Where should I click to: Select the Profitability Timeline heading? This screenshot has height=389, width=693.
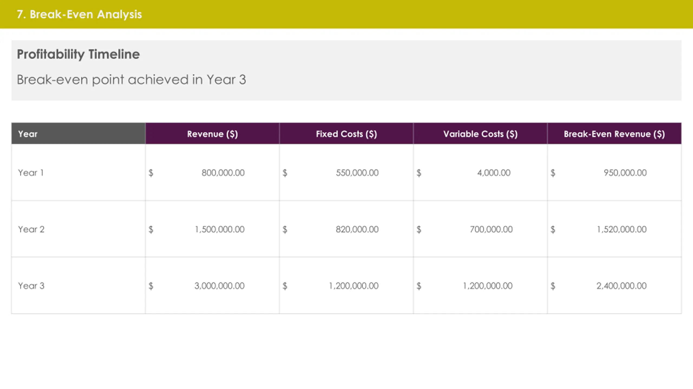pyautogui.click(x=78, y=54)
